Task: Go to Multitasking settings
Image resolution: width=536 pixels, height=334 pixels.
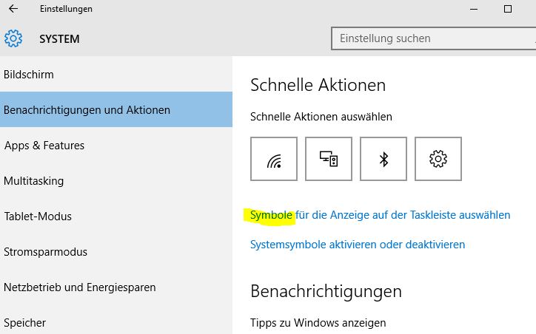Action: point(116,181)
